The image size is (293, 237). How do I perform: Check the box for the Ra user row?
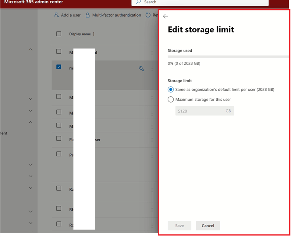click(59, 188)
